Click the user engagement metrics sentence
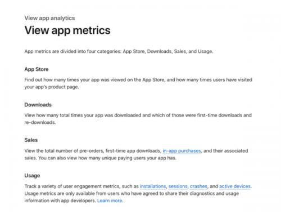Image resolution: width=281 pixels, height=214 pixels. pyautogui.click(x=138, y=186)
